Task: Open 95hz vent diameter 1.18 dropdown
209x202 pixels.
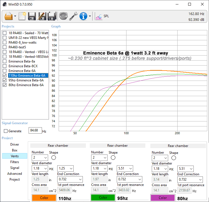Action: pos(99,169)
